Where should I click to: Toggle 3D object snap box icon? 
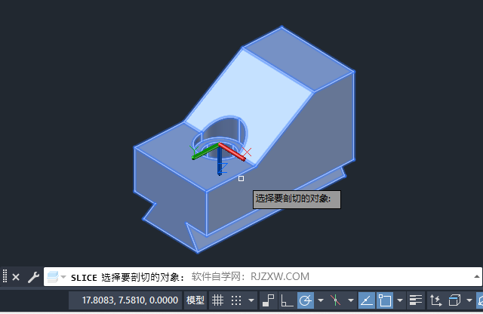click(x=454, y=300)
